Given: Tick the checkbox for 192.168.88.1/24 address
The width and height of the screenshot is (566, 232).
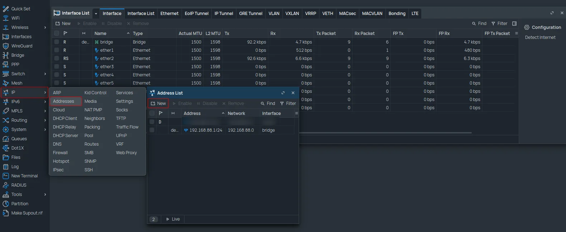Looking at the screenshot, I should click(x=152, y=130).
